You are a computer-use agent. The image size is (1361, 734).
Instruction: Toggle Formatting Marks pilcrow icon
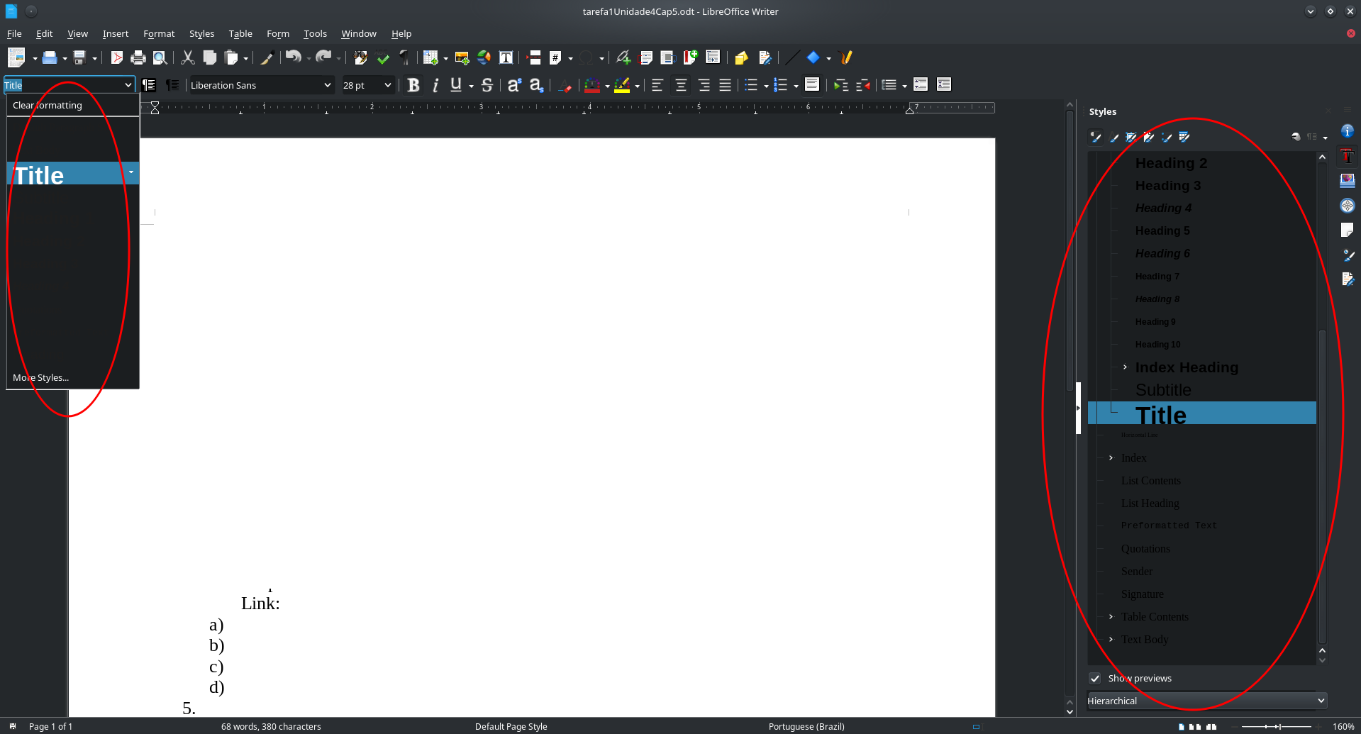coord(404,57)
